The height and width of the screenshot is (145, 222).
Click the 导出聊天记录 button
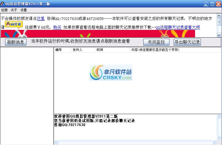(187, 42)
